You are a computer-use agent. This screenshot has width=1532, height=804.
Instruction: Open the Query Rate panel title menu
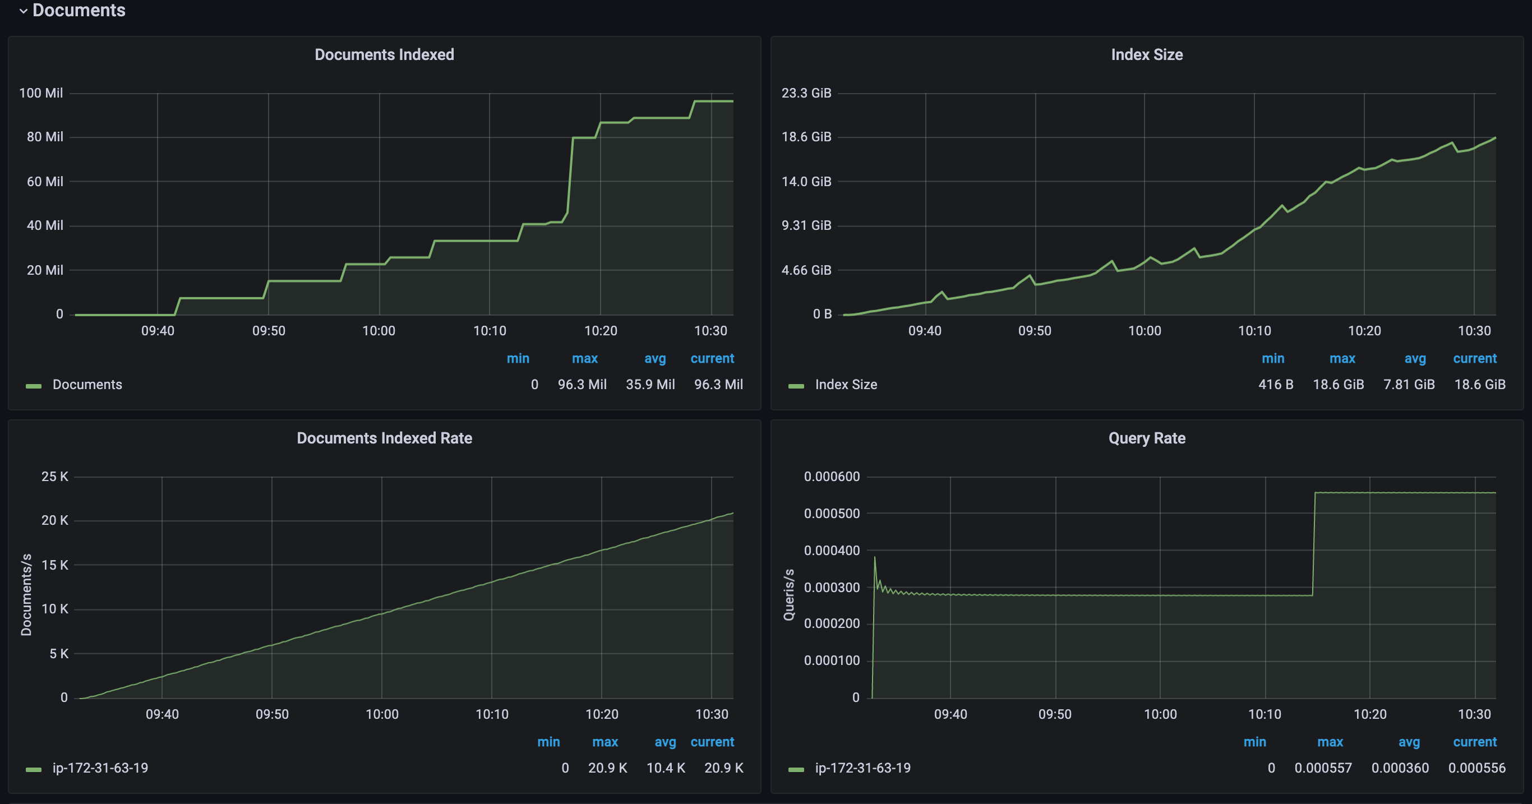[x=1146, y=438]
